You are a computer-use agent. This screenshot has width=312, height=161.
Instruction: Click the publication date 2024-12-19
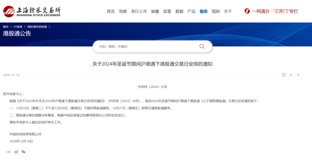11,75
